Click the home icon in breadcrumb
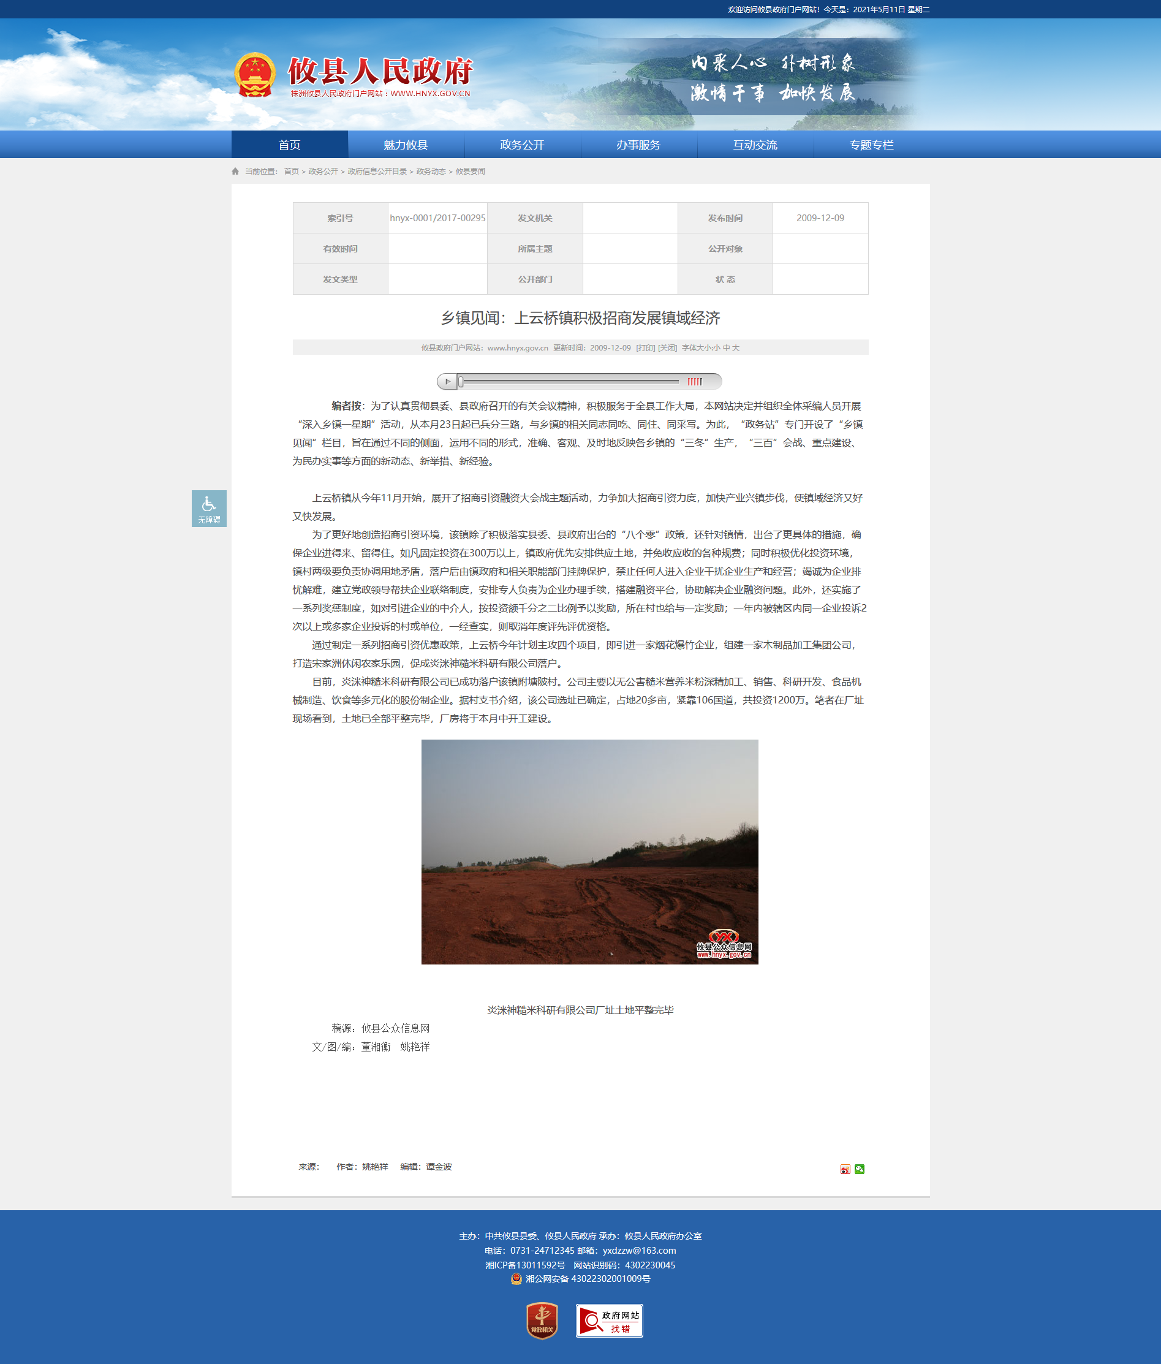The height and width of the screenshot is (1364, 1161). (x=236, y=171)
